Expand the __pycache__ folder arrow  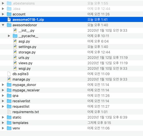click(x=9, y=36)
